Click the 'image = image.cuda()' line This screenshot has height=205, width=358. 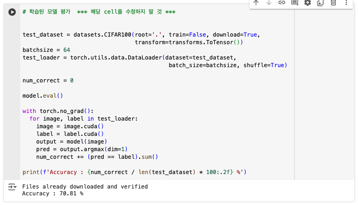[x=70, y=126]
